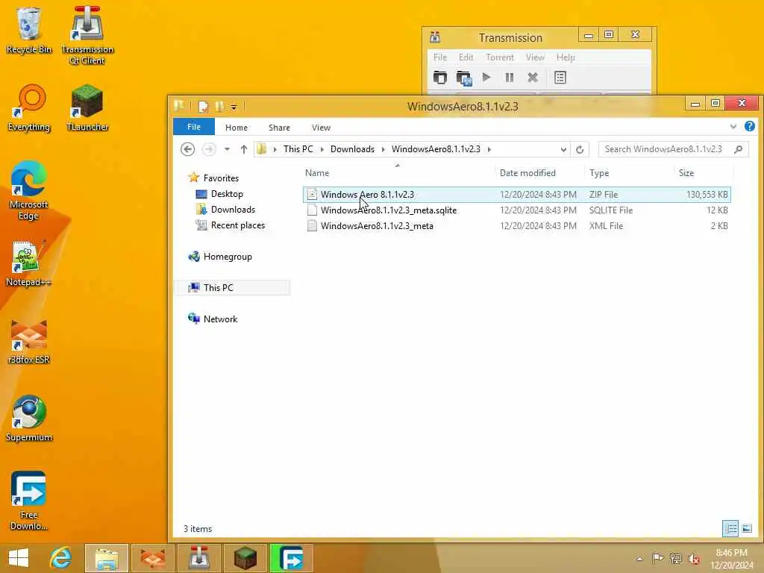Image resolution: width=764 pixels, height=573 pixels.
Task: Open r3dfox ESR desktop shortcut
Action: pos(29,341)
